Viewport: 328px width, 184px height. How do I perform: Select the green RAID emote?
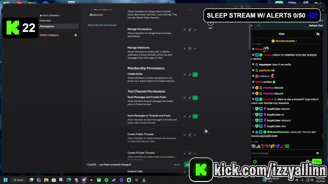pyautogui.click(x=287, y=146)
